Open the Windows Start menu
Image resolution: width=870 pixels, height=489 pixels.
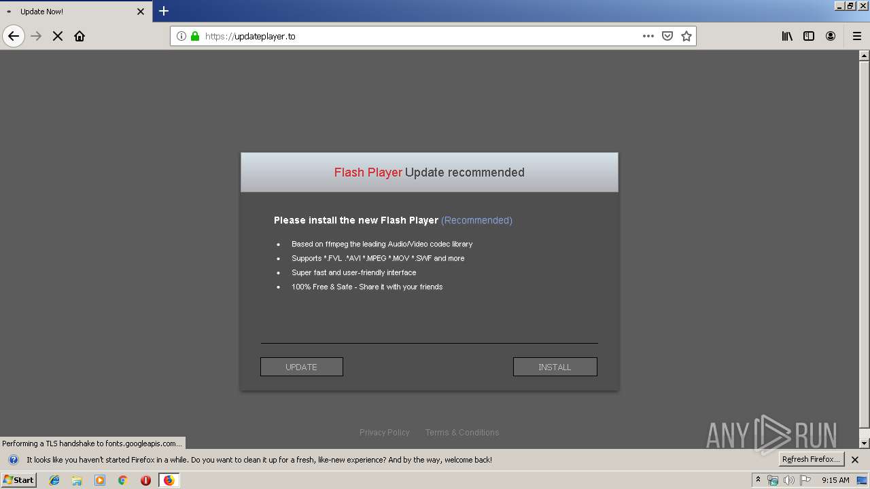click(18, 480)
